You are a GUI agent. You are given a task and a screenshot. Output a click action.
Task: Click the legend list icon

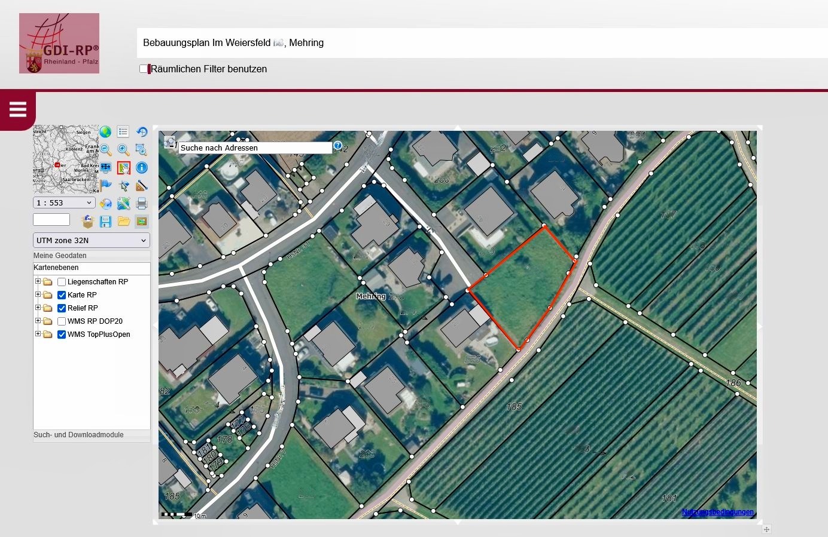[x=123, y=132]
